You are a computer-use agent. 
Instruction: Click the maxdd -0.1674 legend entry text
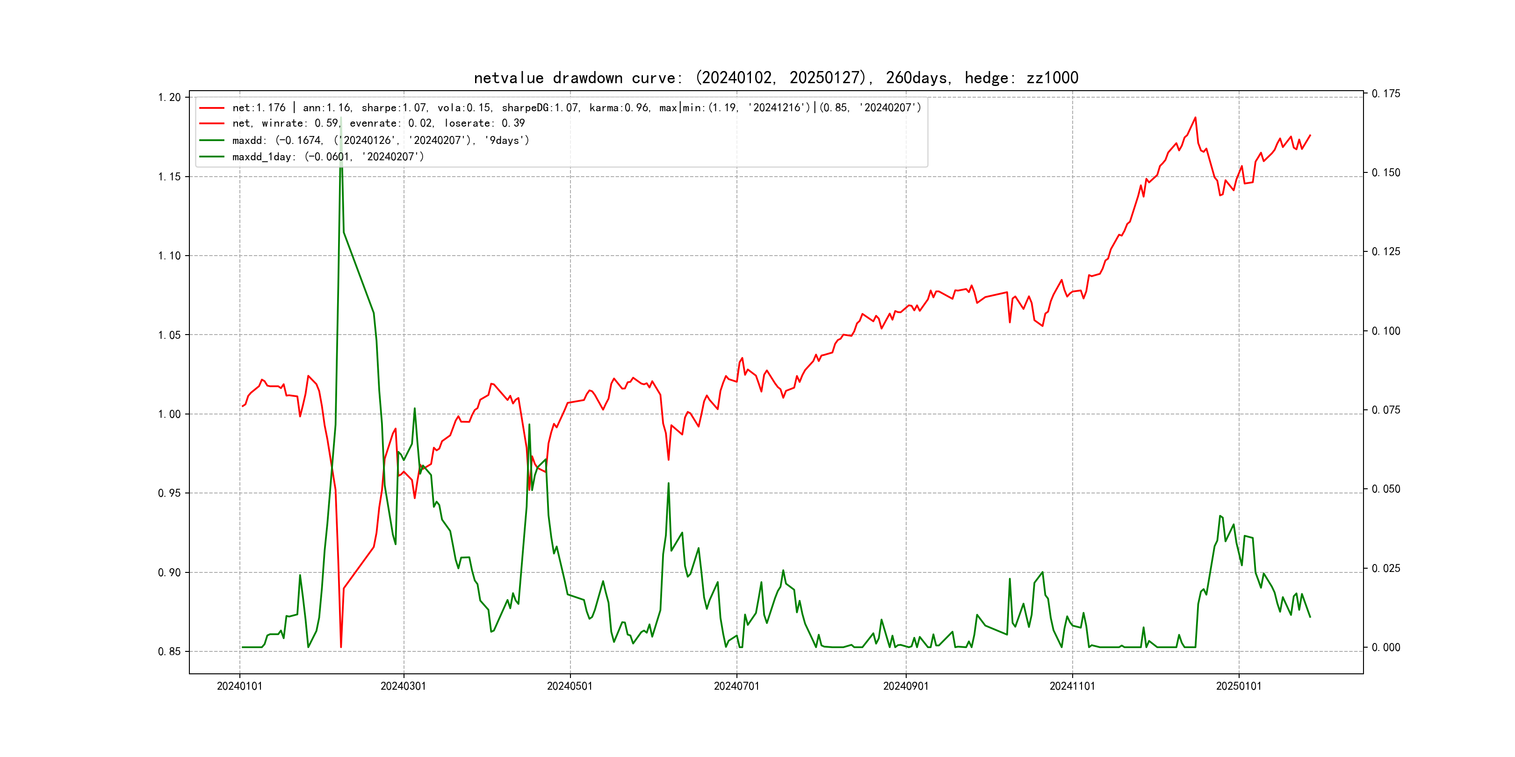381,141
